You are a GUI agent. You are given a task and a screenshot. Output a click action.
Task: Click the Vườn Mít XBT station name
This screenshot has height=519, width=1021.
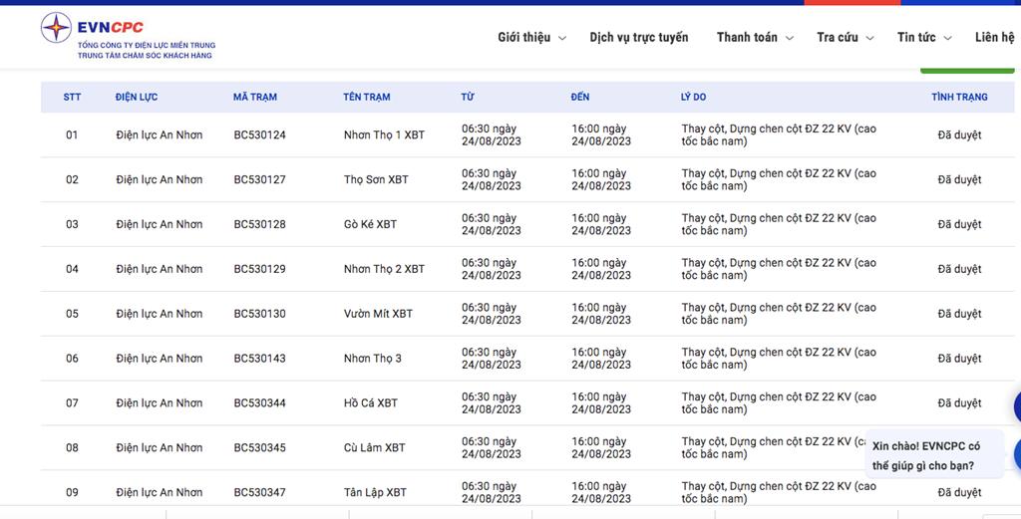pos(378,314)
